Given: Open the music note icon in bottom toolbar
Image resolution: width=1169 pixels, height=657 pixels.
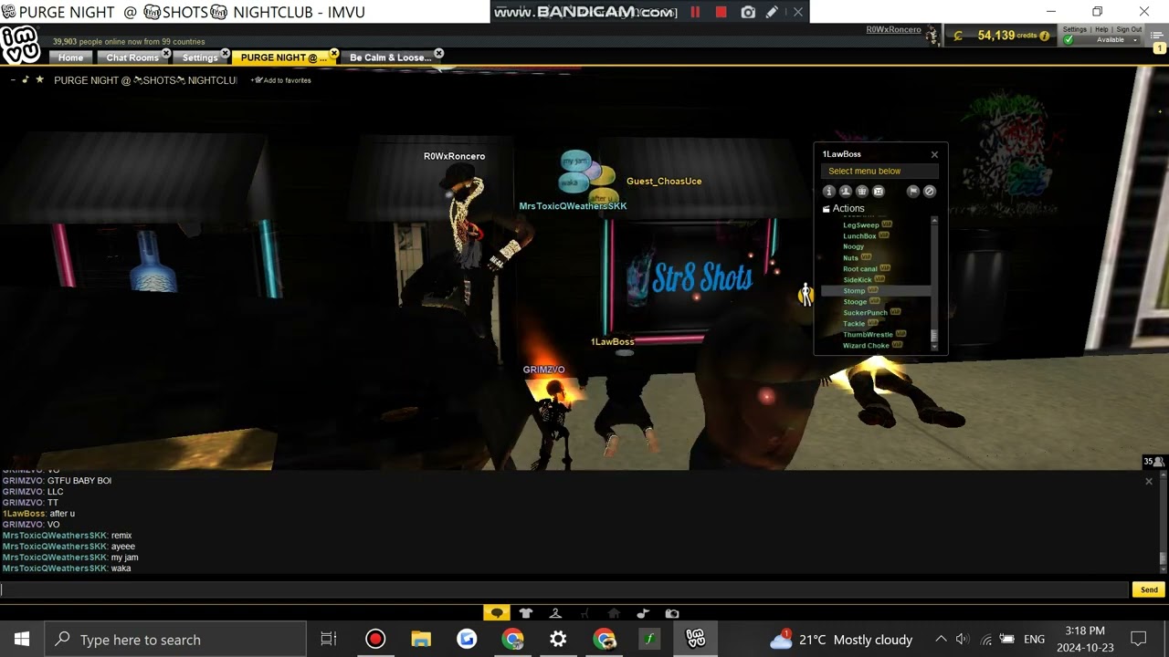Looking at the screenshot, I should (x=643, y=613).
